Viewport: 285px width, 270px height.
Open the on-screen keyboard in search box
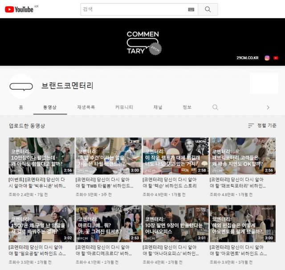coord(191,9)
